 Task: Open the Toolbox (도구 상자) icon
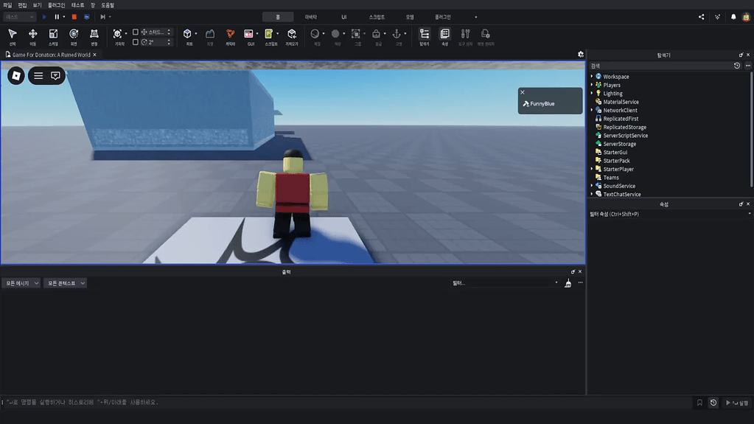pyautogui.click(x=465, y=34)
